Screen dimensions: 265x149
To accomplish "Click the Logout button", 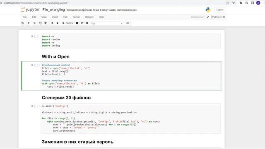I will click(x=220, y=10).
